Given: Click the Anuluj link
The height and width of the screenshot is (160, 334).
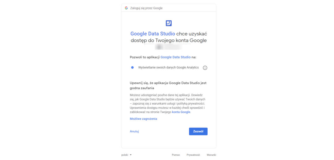Looking at the screenshot, I should click(x=134, y=131).
